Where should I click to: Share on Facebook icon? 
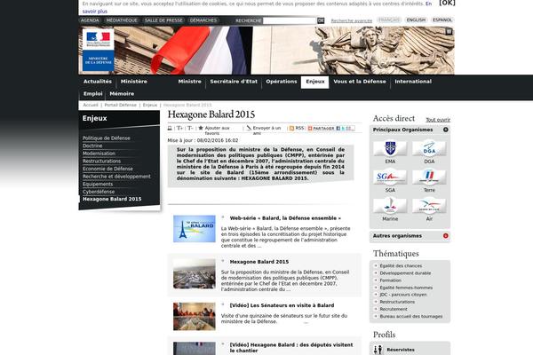(x=338, y=129)
